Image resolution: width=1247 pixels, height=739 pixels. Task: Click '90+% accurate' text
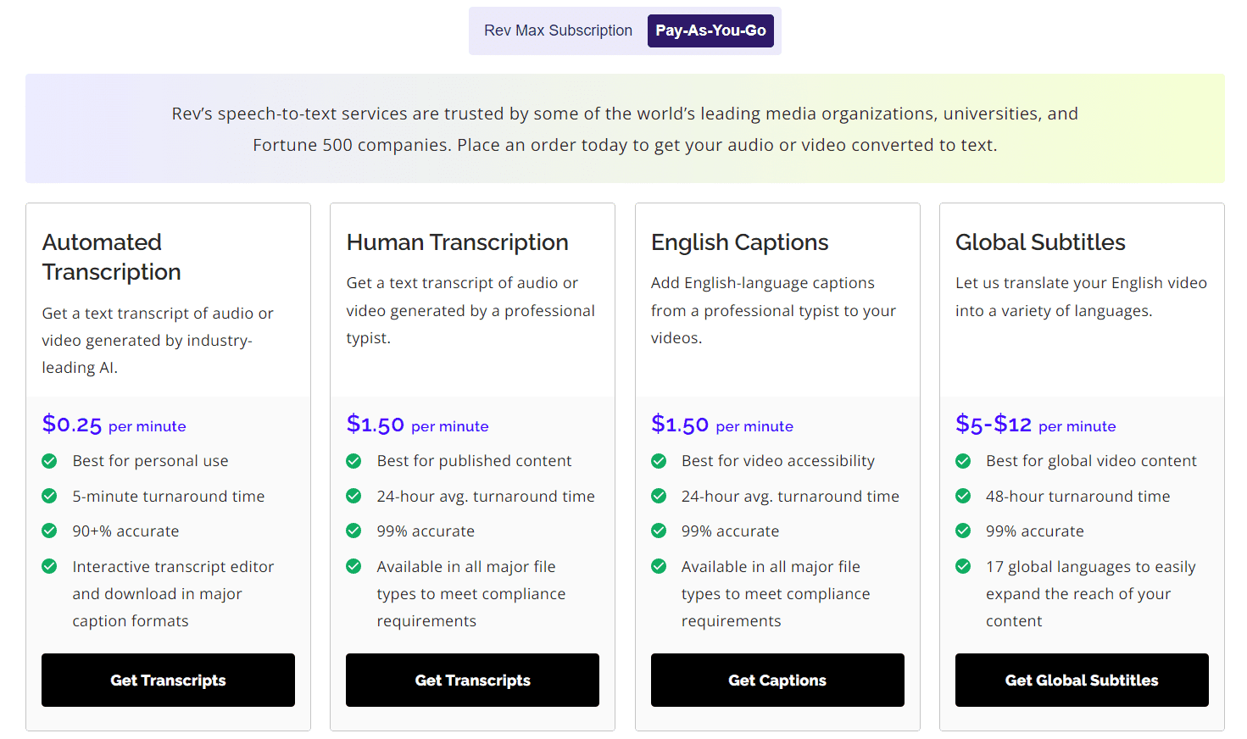pos(125,531)
